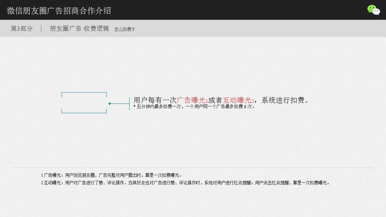Click the 第3部分 section label
This screenshot has height=217, width=386.
(x=21, y=28)
